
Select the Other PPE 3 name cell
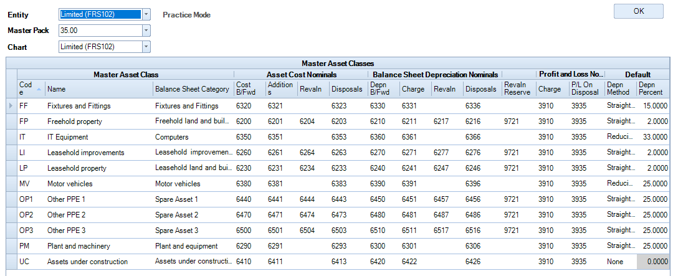98,231
